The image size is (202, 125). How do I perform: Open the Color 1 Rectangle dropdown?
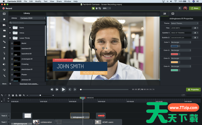pyautogui.click(x=181, y=42)
